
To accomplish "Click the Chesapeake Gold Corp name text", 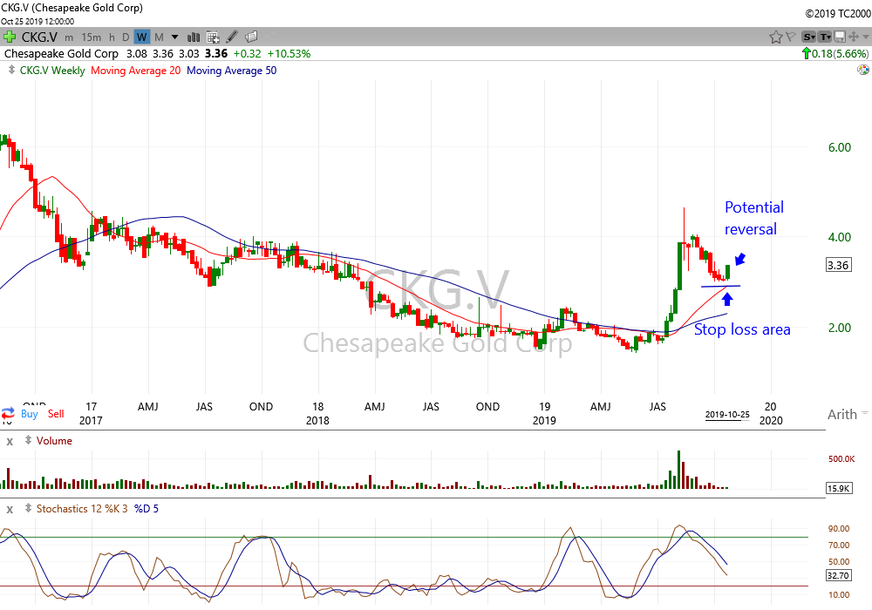I will pos(61,54).
